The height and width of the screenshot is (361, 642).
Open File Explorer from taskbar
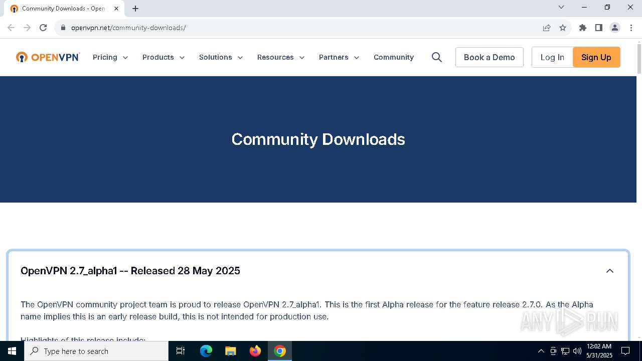(x=231, y=351)
